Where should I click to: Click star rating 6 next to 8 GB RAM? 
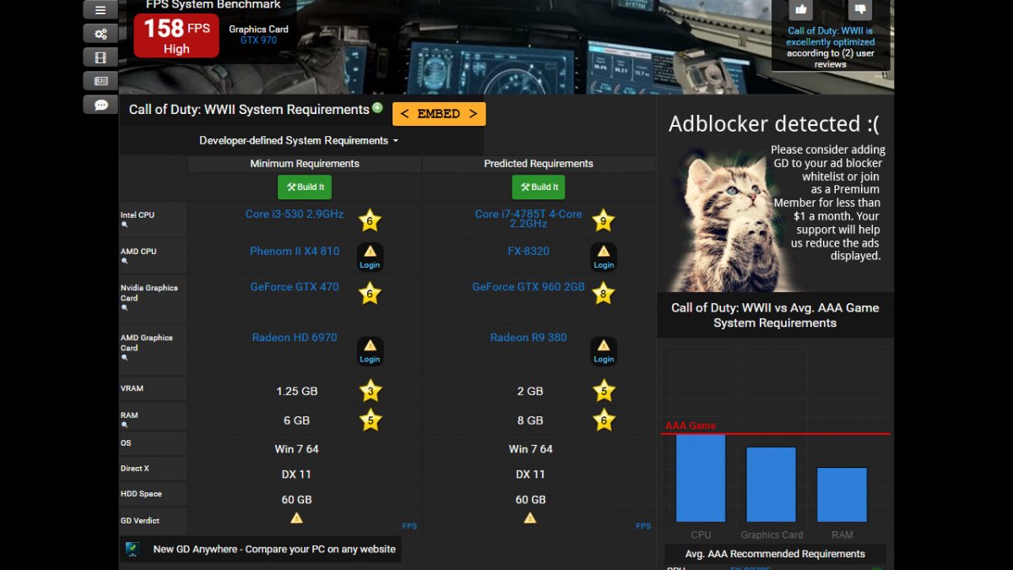tap(603, 420)
